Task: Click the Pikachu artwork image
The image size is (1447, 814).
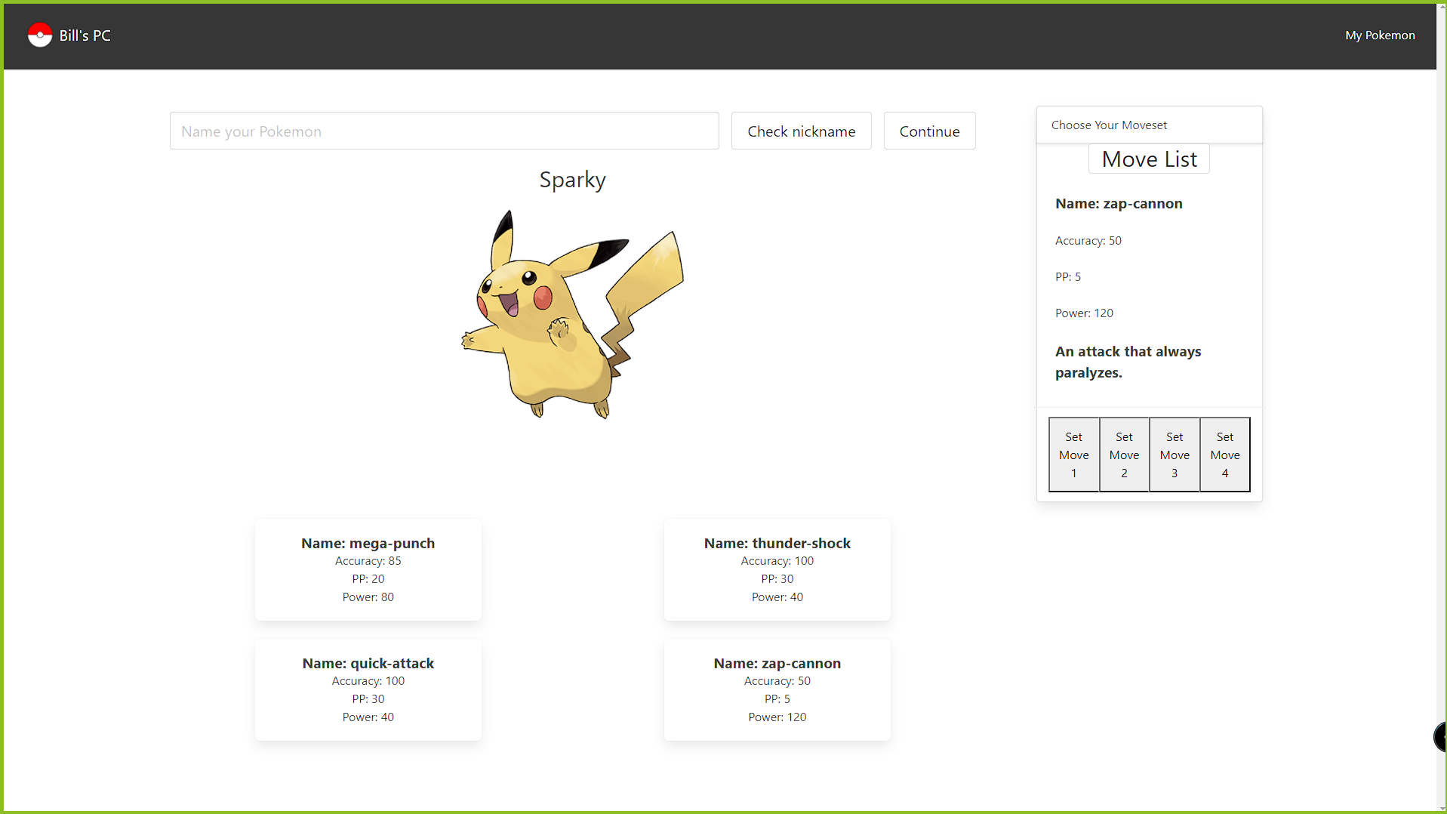Action: click(572, 317)
